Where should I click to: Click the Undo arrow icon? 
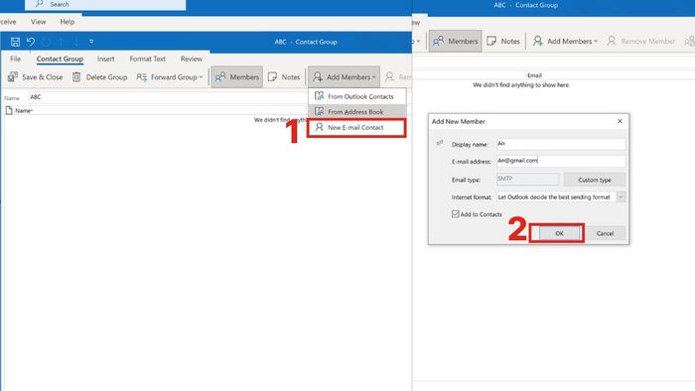(x=31, y=42)
